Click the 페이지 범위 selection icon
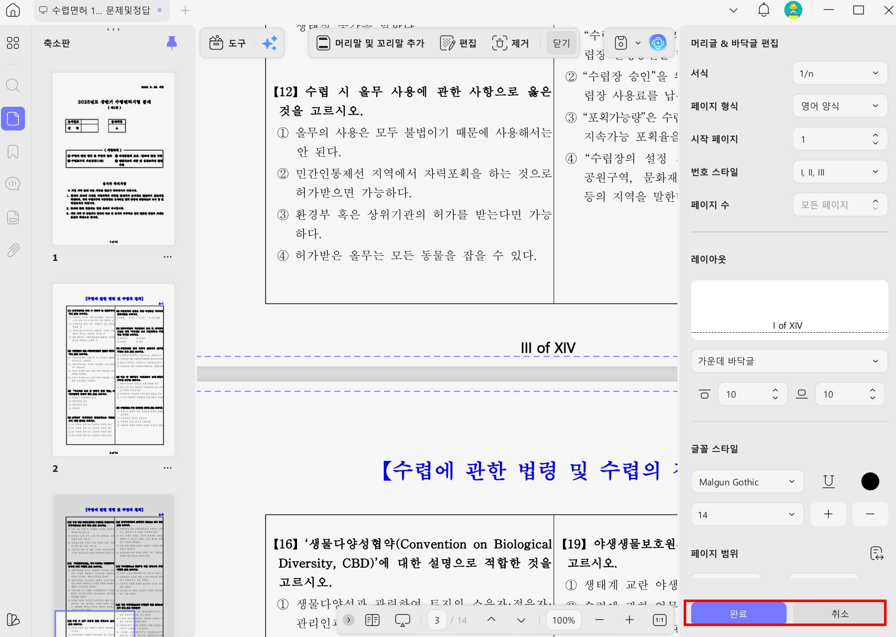This screenshot has width=896, height=637. [876, 553]
